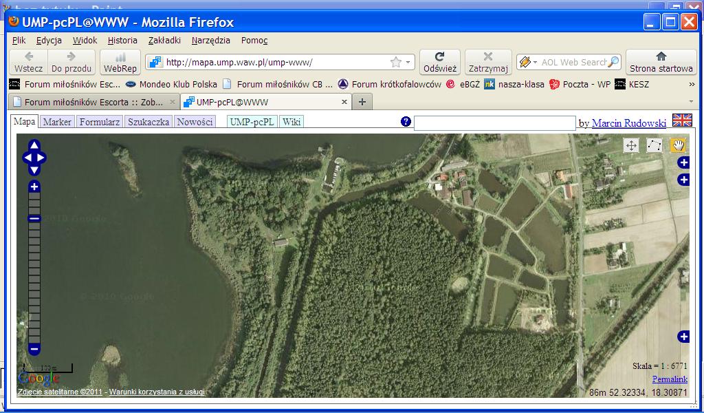The height and width of the screenshot is (413, 704).
Task: Enable the four-arrow move tool
Action: click(631, 145)
